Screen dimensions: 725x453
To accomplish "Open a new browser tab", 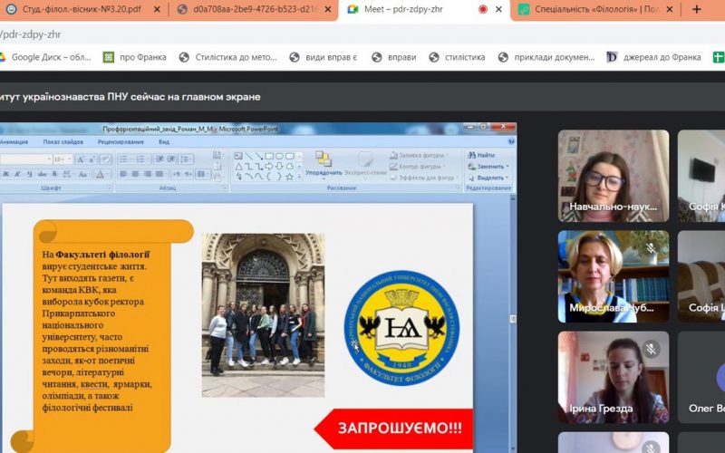I will (697, 9).
